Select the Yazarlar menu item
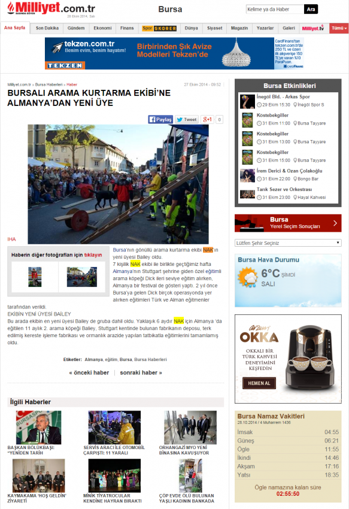Viewport: 349px width, 509px height. (265, 28)
